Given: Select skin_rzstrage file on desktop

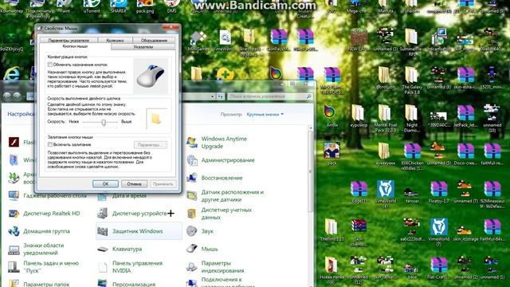Looking at the screenshot, I should pos(465,232).
